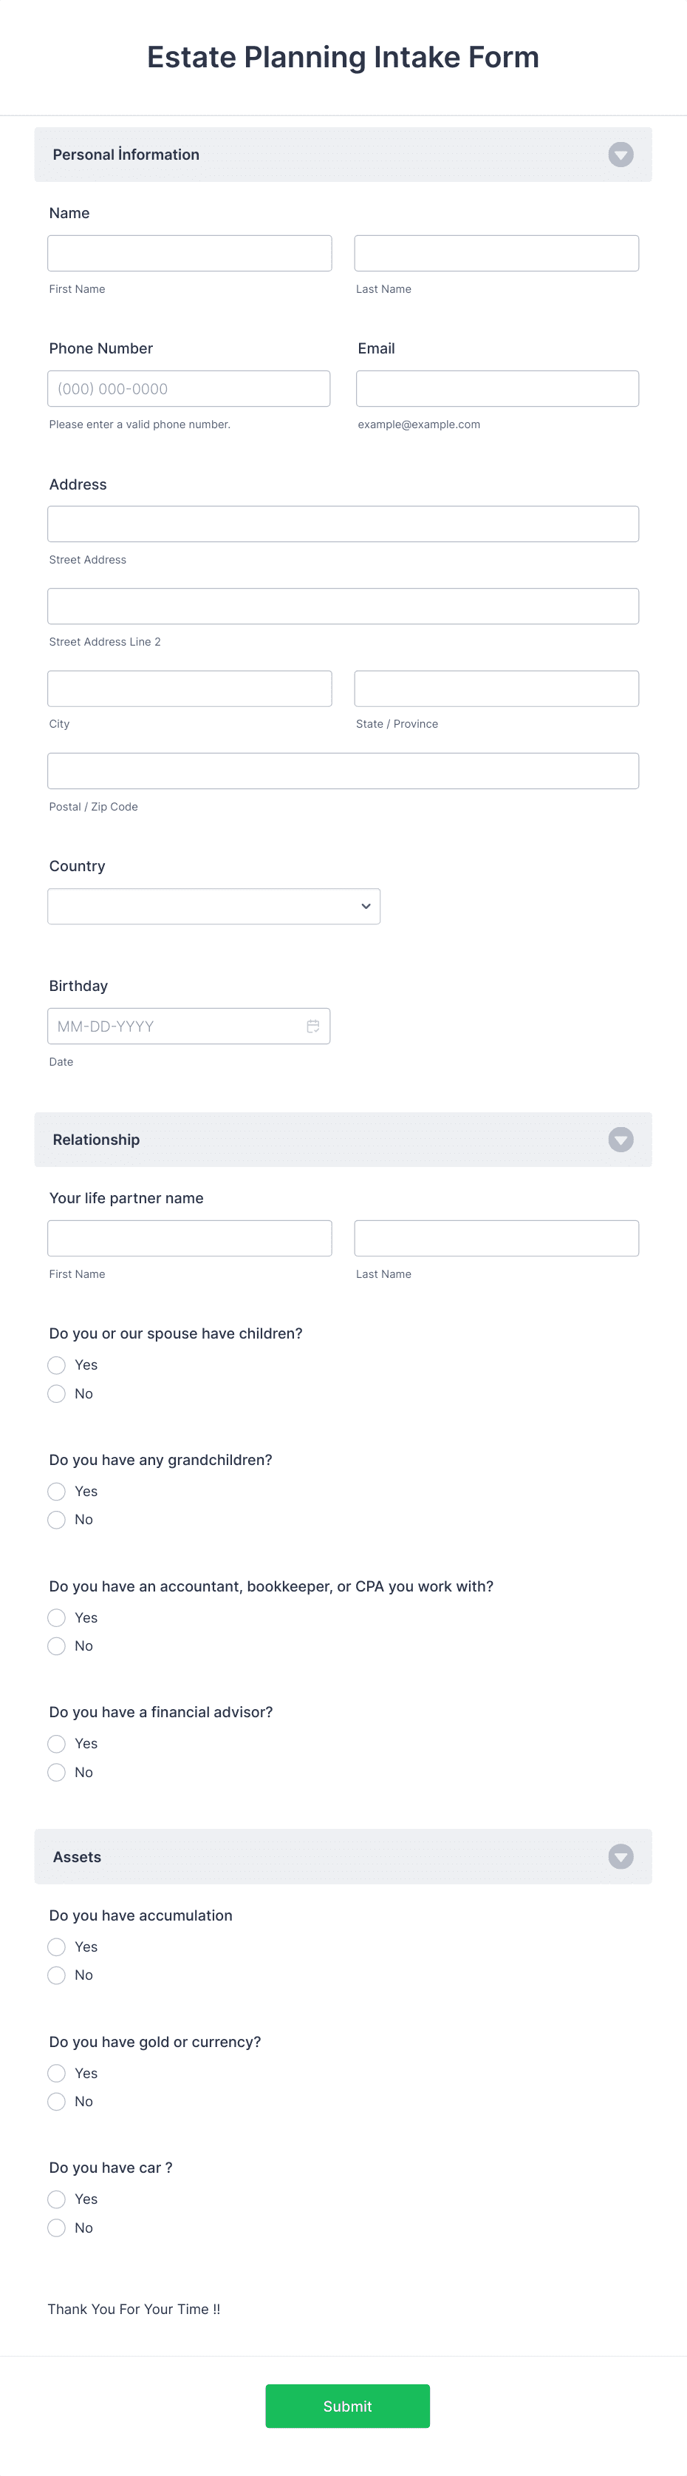Viewport: 687px width, 2476px height.
Task: Click the life partner First Name field
Action: tap(189, 1238)
